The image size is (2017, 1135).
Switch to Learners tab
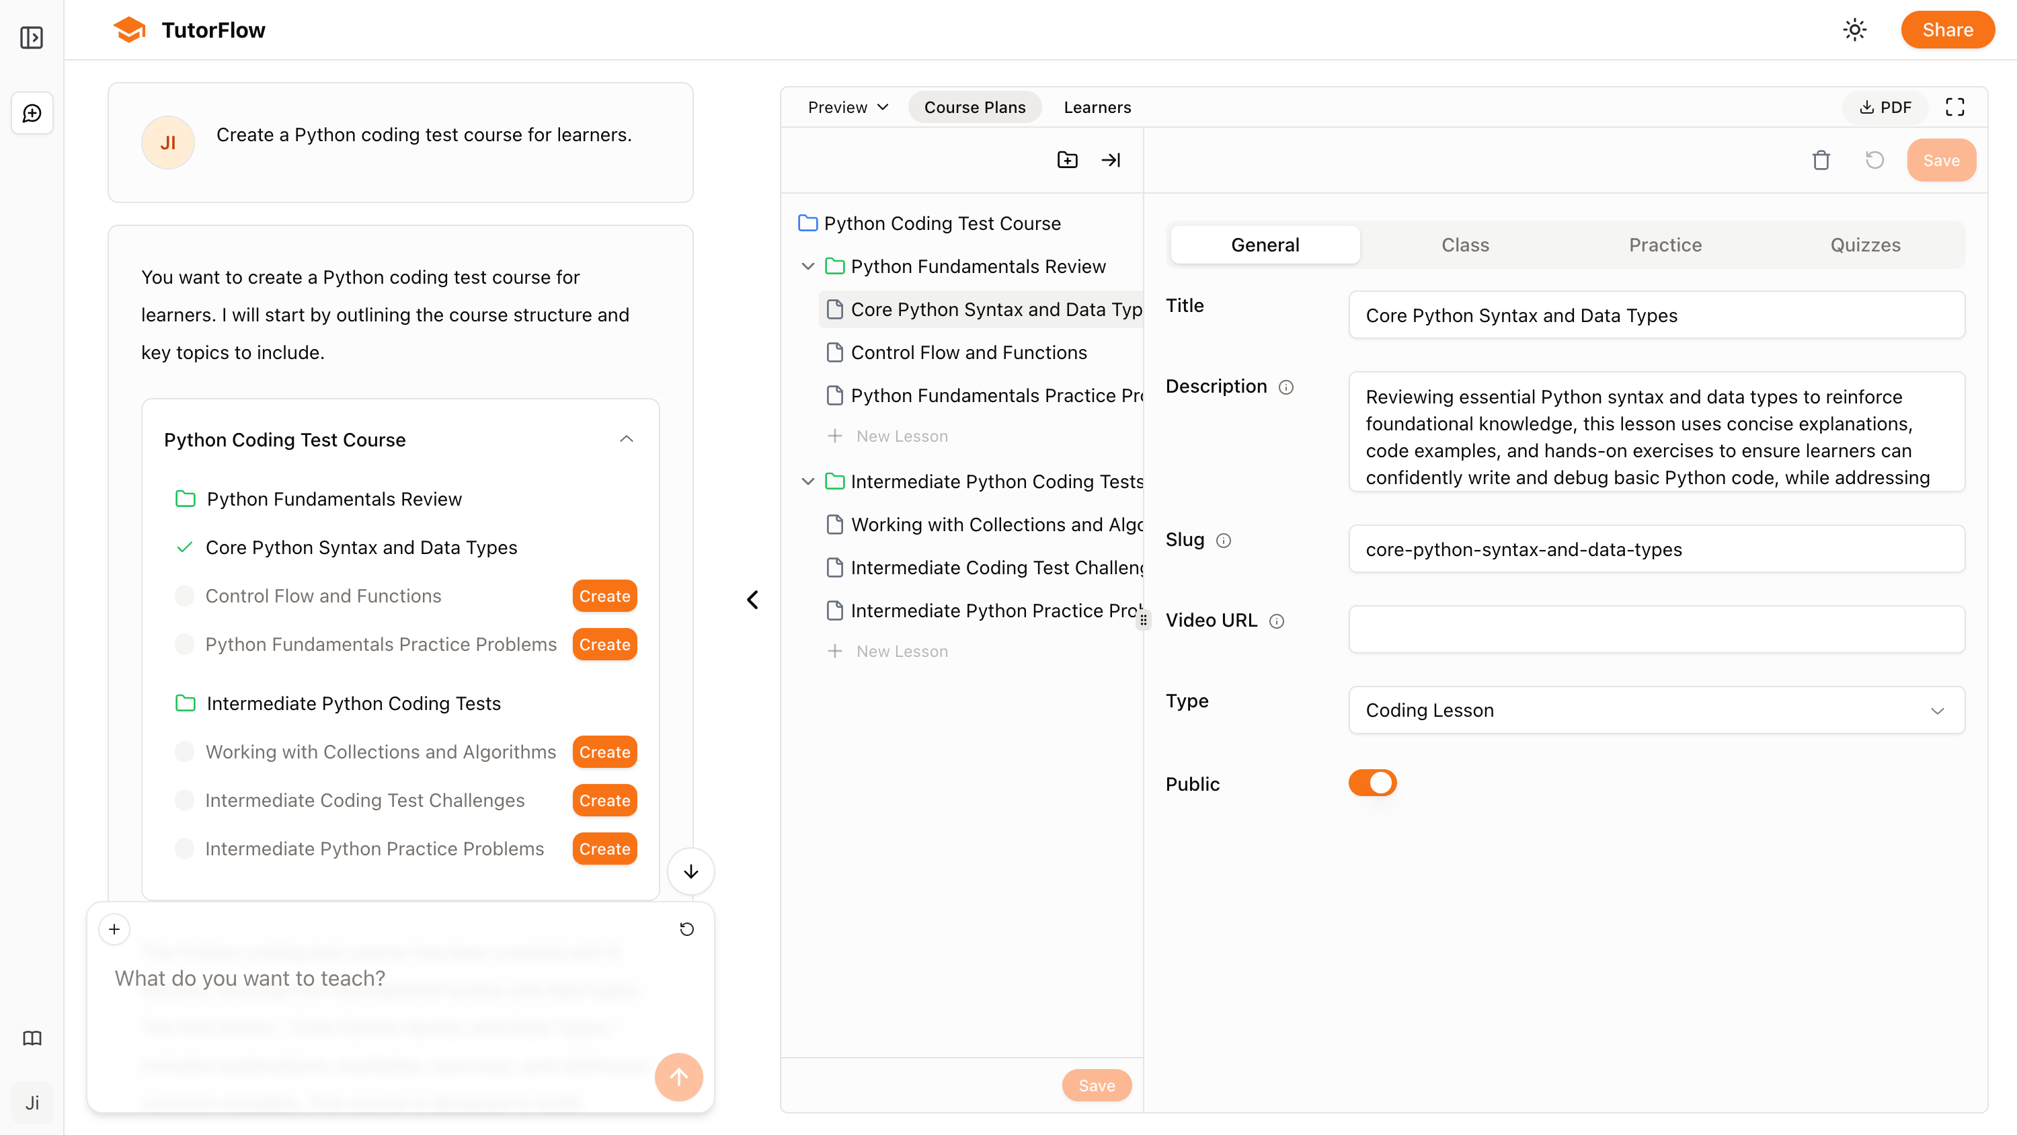[1097, 108]
